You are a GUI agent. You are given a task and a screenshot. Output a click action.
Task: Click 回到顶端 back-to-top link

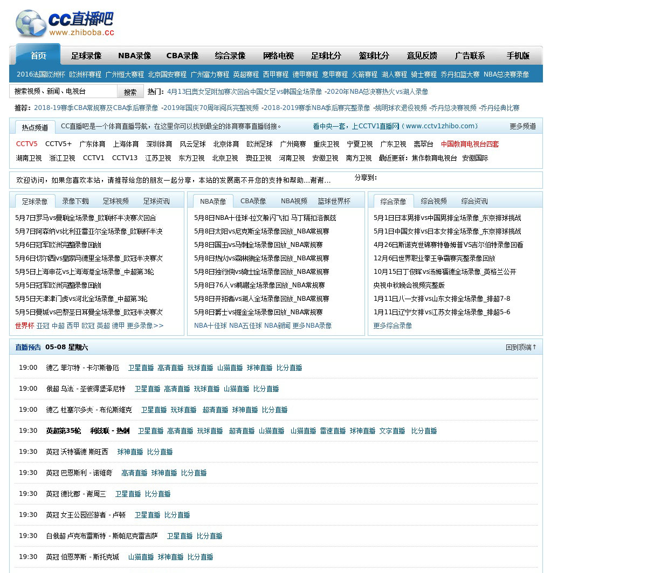521,347
